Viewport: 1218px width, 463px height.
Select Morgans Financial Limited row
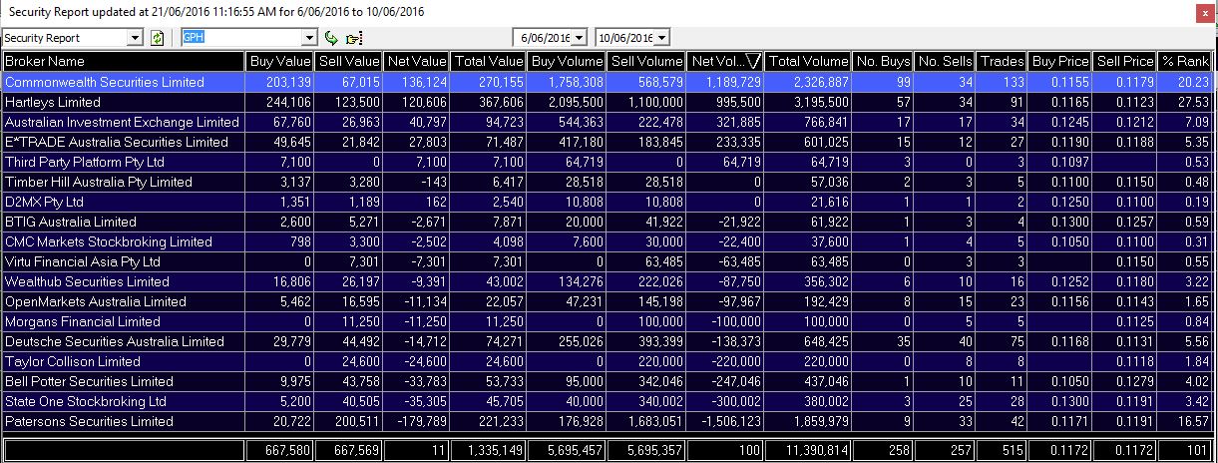click(x=608, y=321)
